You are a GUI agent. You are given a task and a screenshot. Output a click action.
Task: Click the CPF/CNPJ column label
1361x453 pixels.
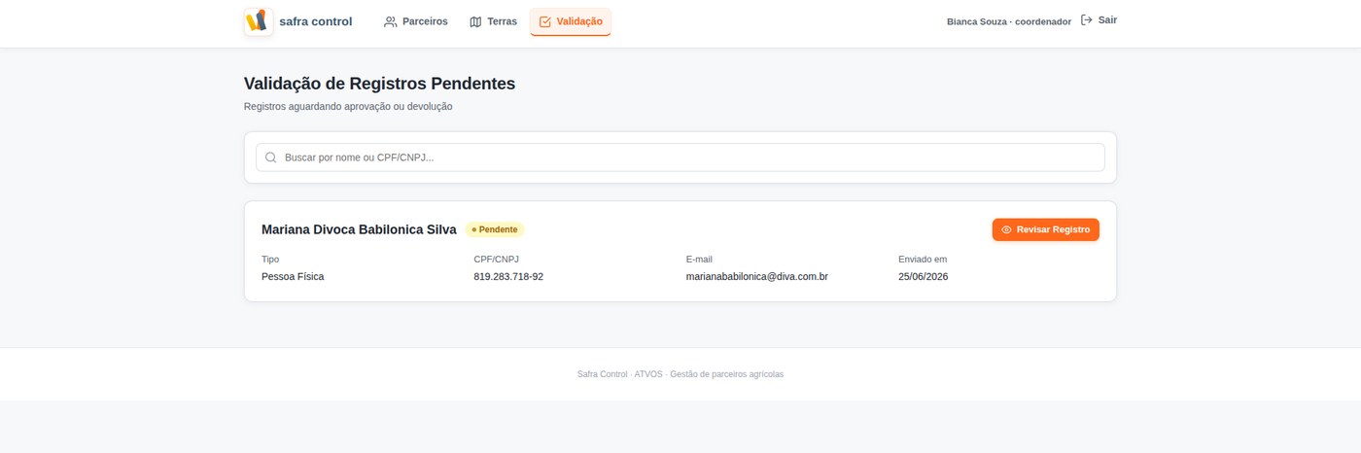tap(497, 260)
